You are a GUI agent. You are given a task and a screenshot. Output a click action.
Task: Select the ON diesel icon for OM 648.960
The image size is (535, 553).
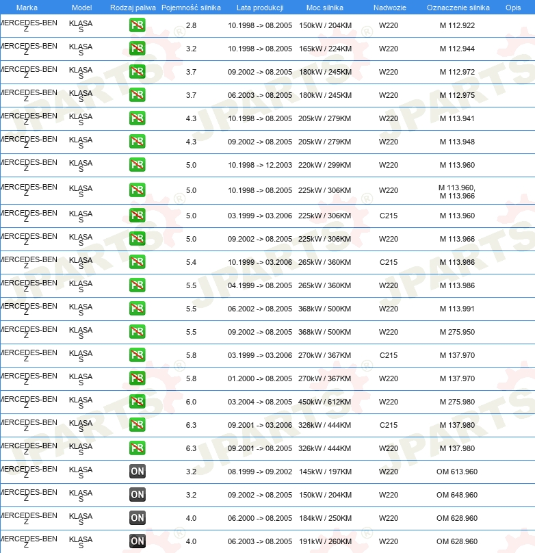[138, 495]
